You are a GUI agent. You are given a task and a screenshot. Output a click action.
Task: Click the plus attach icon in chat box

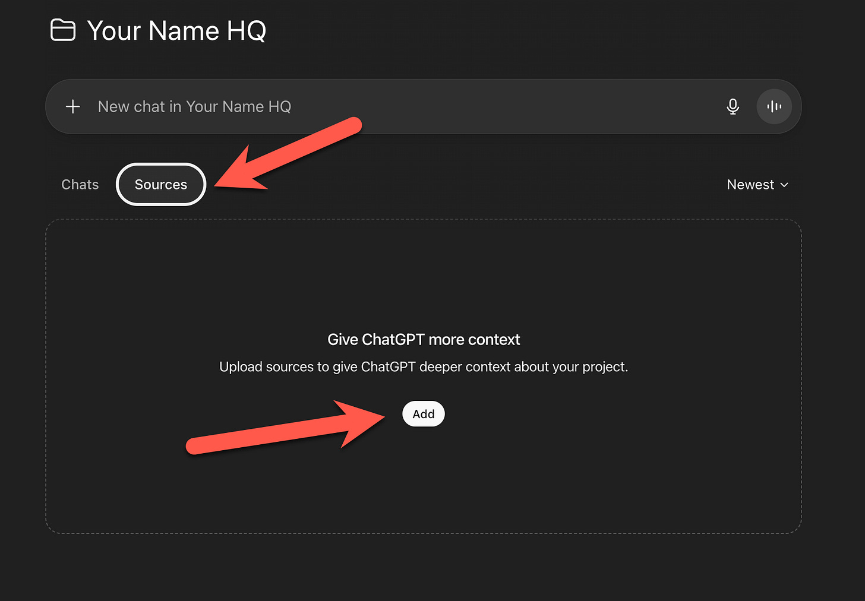tap(73, 106)
